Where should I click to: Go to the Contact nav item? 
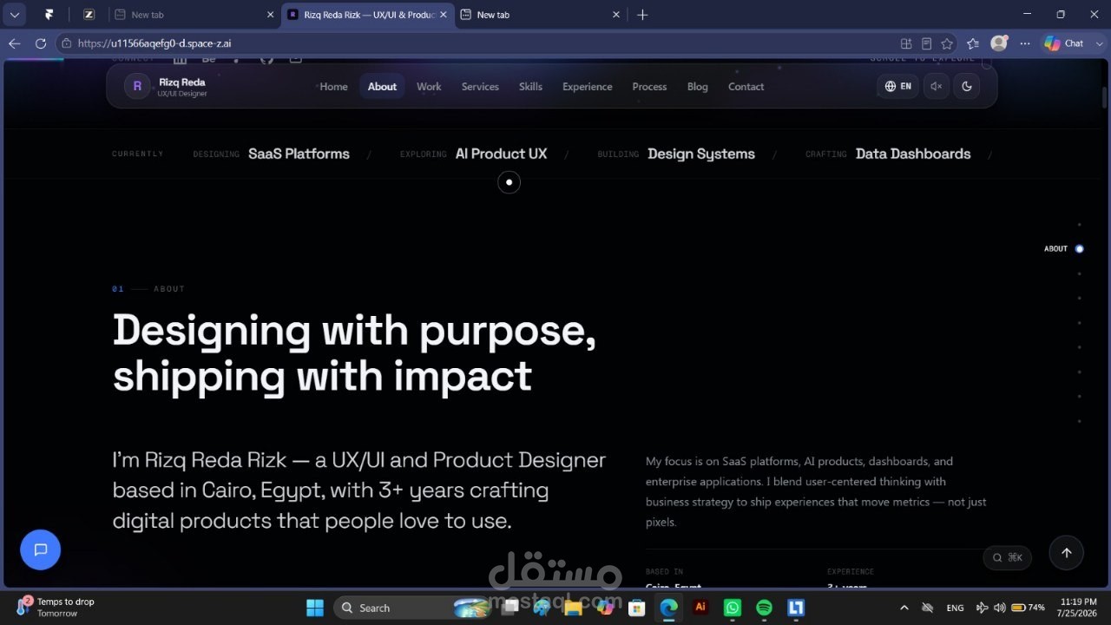tap(746, 86)
